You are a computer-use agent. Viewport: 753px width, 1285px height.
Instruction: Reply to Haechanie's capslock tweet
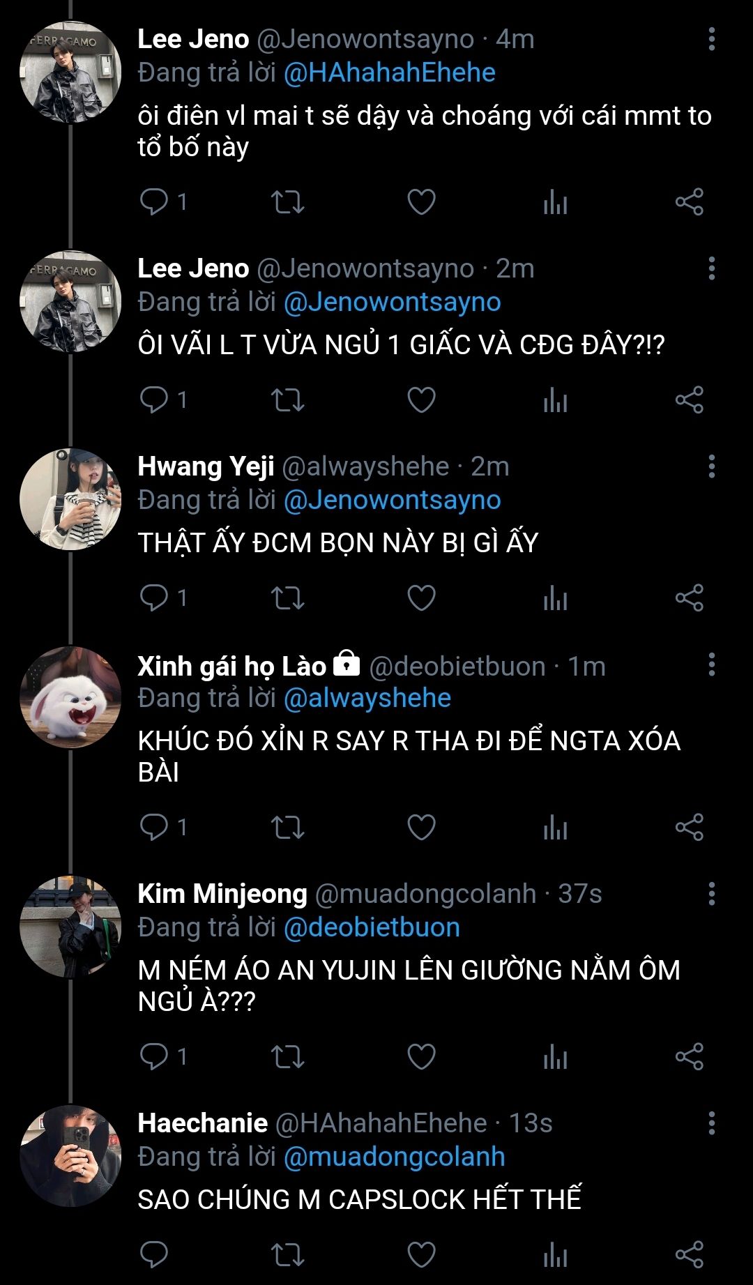154,1255
